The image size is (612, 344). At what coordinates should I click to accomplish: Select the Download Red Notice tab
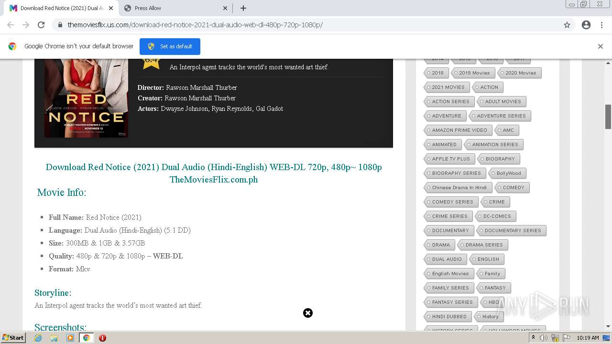point(61,8)
